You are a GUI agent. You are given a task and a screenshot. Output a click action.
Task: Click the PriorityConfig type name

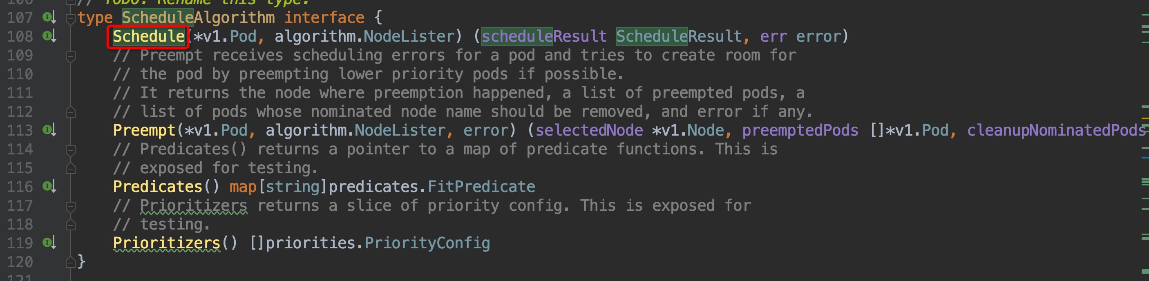pos(427,243)
